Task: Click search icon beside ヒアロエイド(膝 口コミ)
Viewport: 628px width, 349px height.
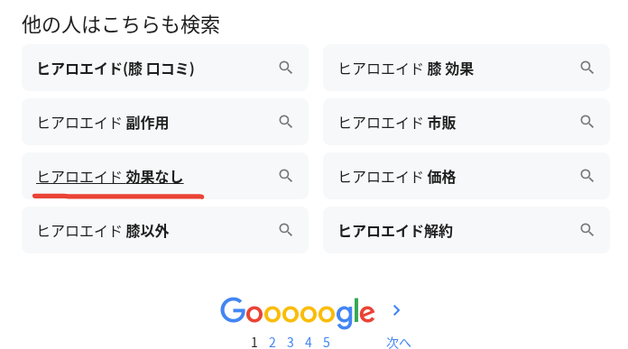Action: (x=285, y=68)
